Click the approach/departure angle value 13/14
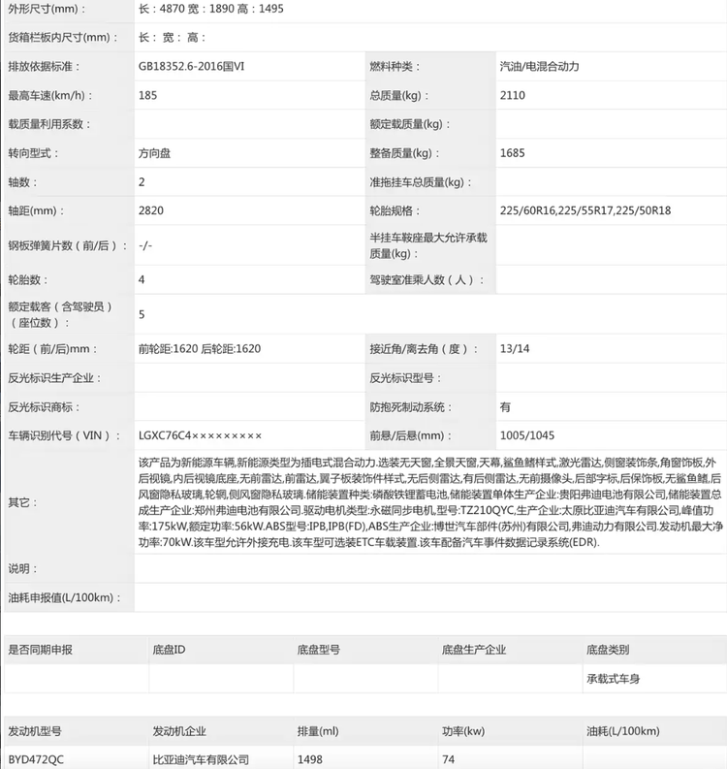Viewport: 727px width, 769px height. tap(513, 349)
